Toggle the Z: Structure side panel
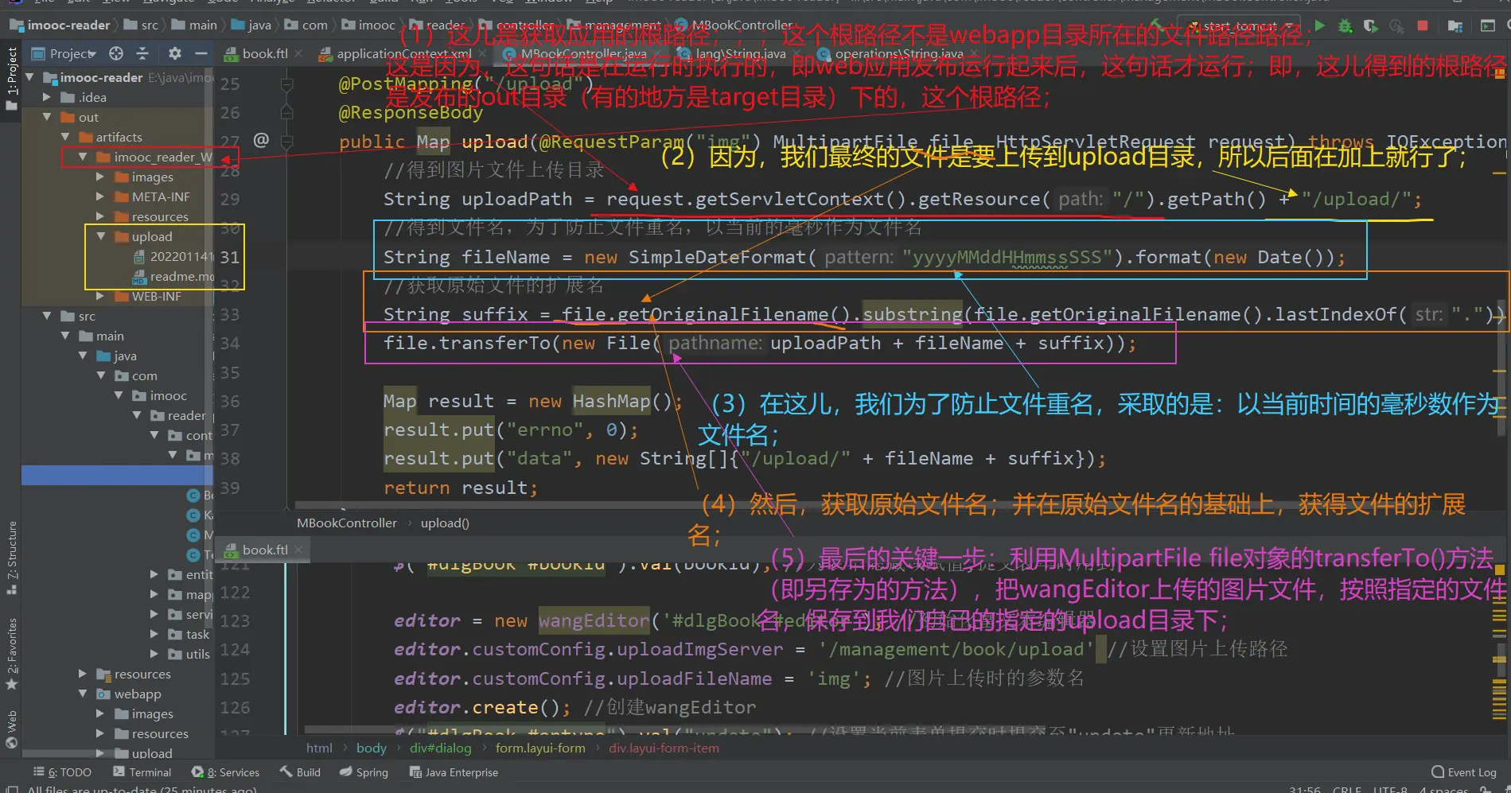 coord(11,557)
